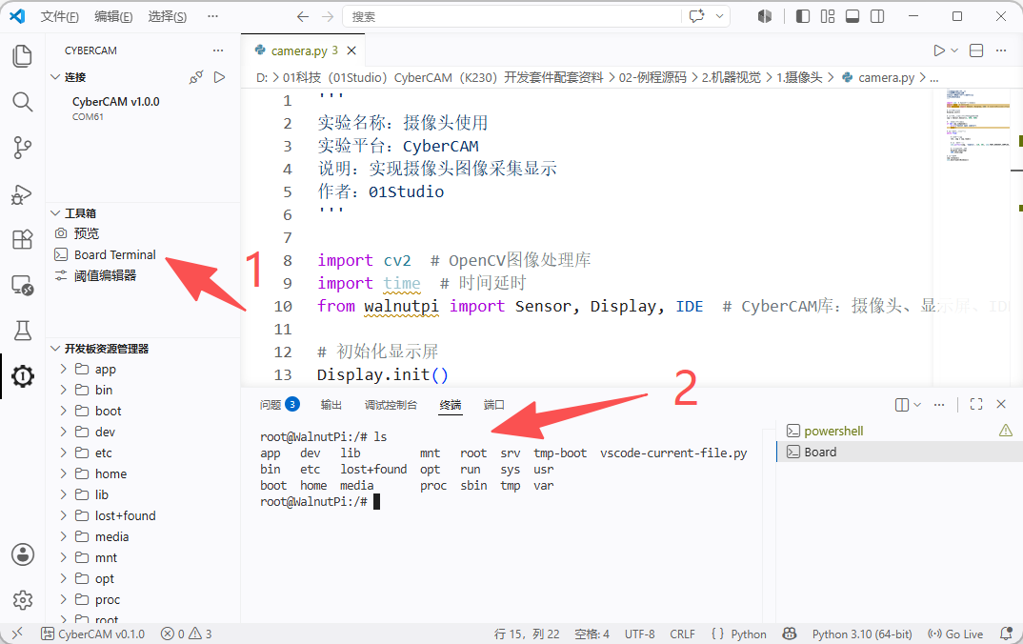Toggle the bottom panel layout button

pos(852,16)
